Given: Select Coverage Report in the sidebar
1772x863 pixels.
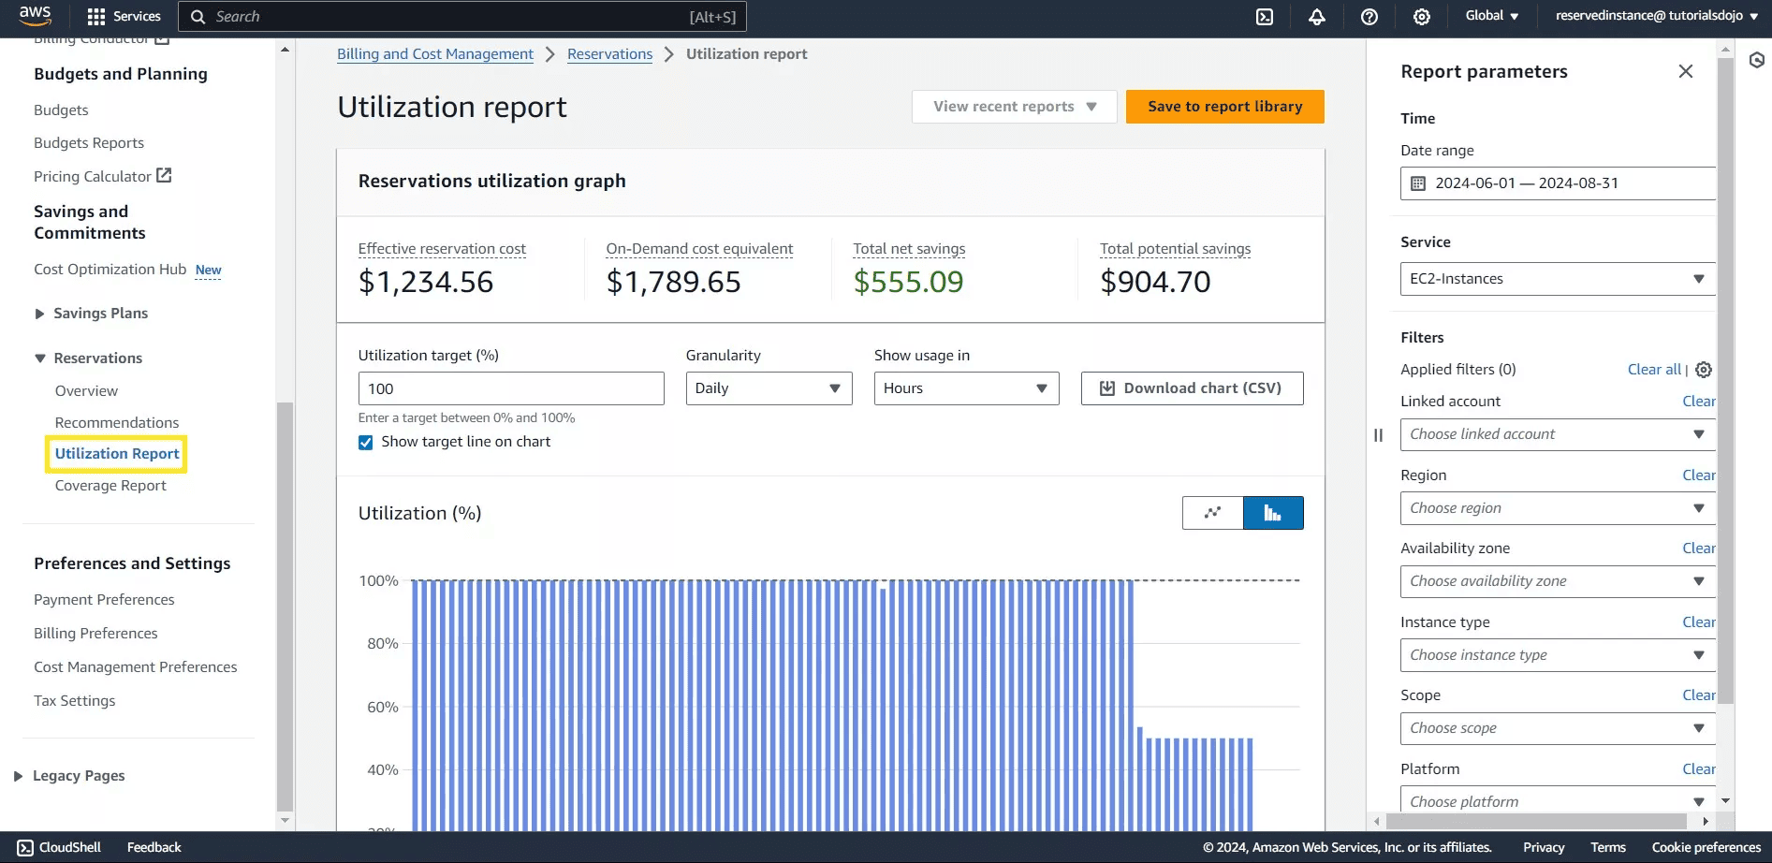Looking at the screenshot, I should [110, 485].
